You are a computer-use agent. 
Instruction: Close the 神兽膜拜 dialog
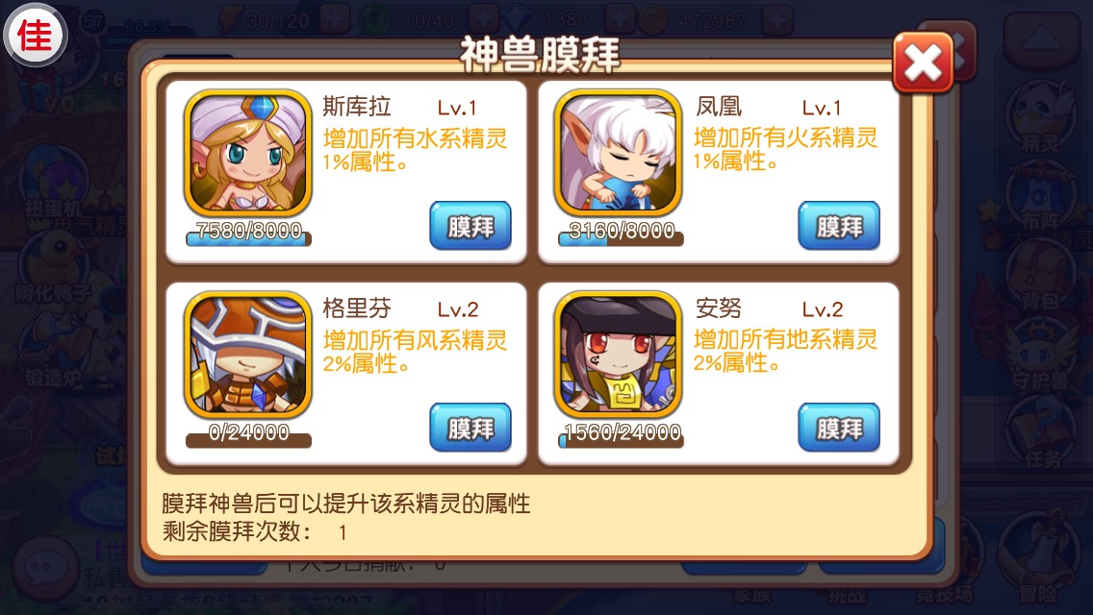click(923, 62)
